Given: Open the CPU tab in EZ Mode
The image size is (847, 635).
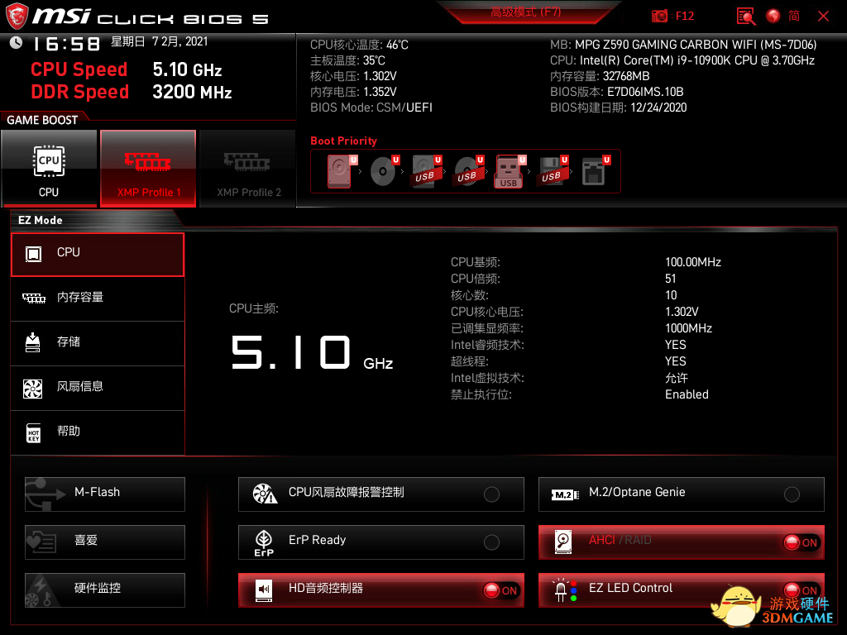Looking at the screenshot, I should 98,255.
